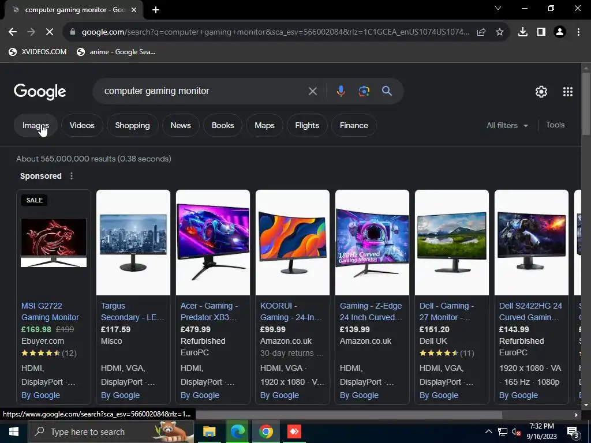The image size is (591, 443).
Task: Open the Targus Secondary monitor link
Action: tap(132, 311)
